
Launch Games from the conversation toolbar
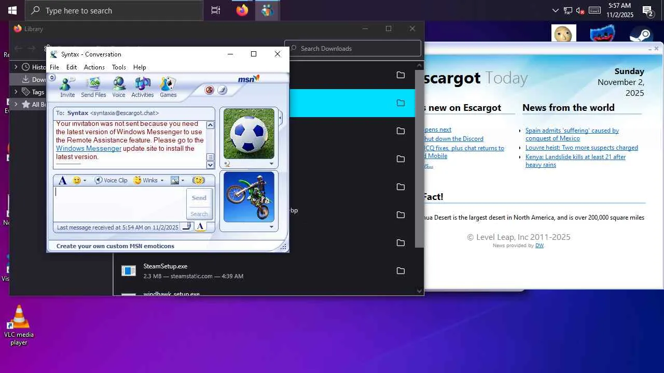(168, 87)
